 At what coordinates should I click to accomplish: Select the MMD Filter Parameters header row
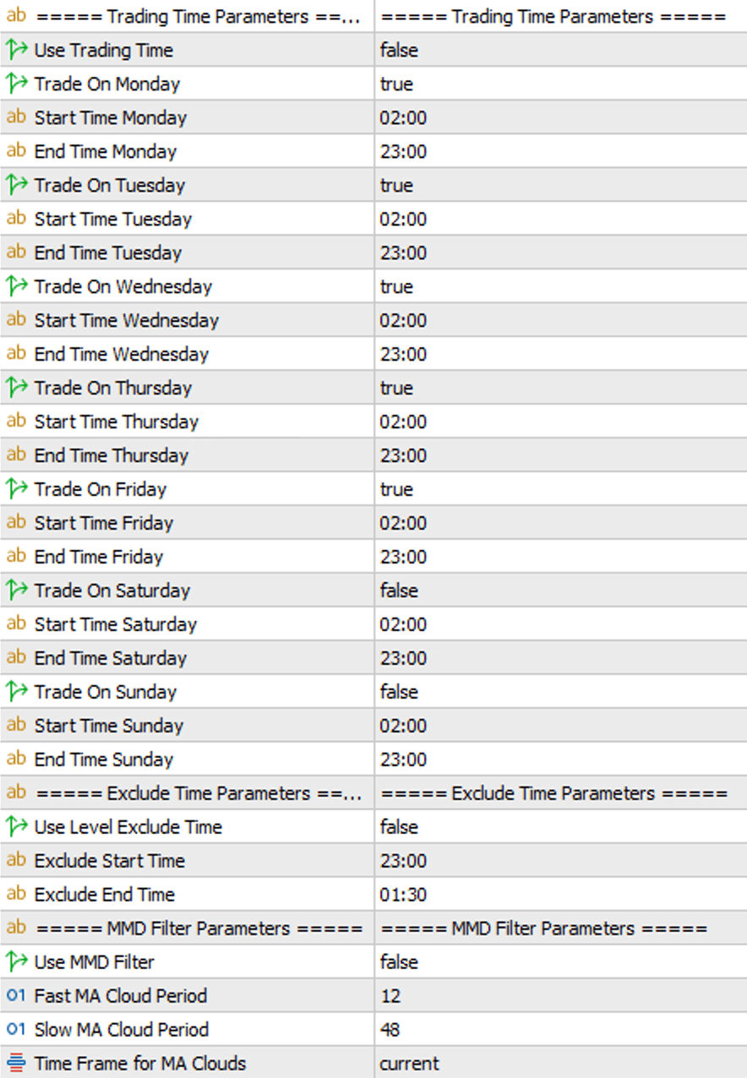(186, 928)
